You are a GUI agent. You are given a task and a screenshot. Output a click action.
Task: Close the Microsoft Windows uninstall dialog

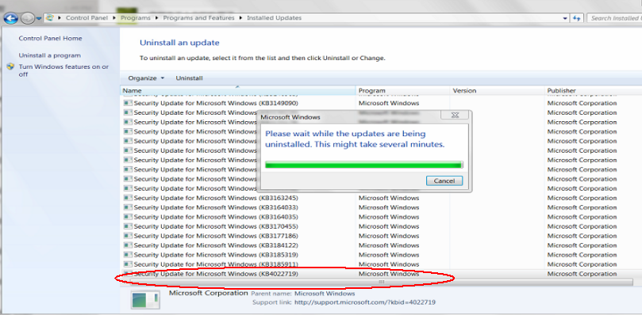455,116
